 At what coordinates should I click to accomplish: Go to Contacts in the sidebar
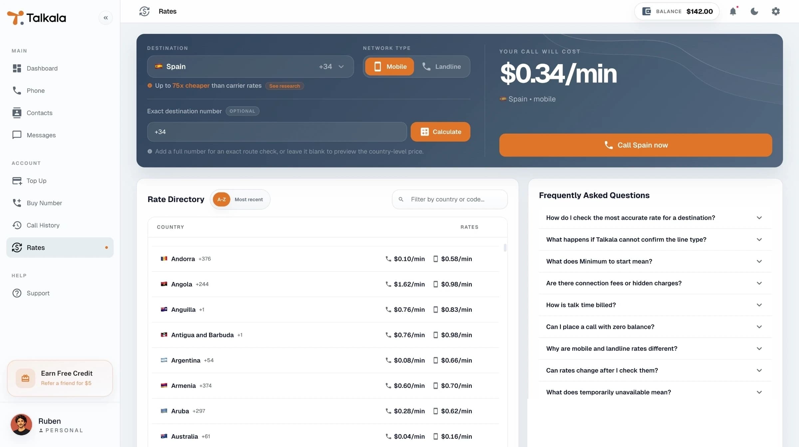(60, 113)
